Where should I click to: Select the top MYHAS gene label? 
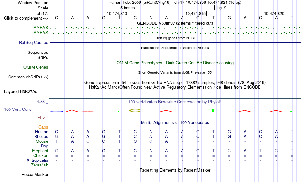tap(41, 28)
